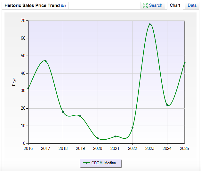Select the 2018 data point
Screen dimensions: 201x171
pyautogui.click(x=63, y=112)
